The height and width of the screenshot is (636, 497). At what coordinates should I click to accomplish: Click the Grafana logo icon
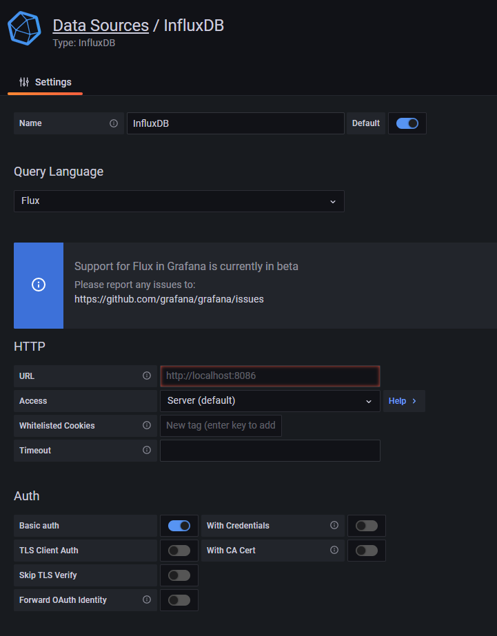24,28
